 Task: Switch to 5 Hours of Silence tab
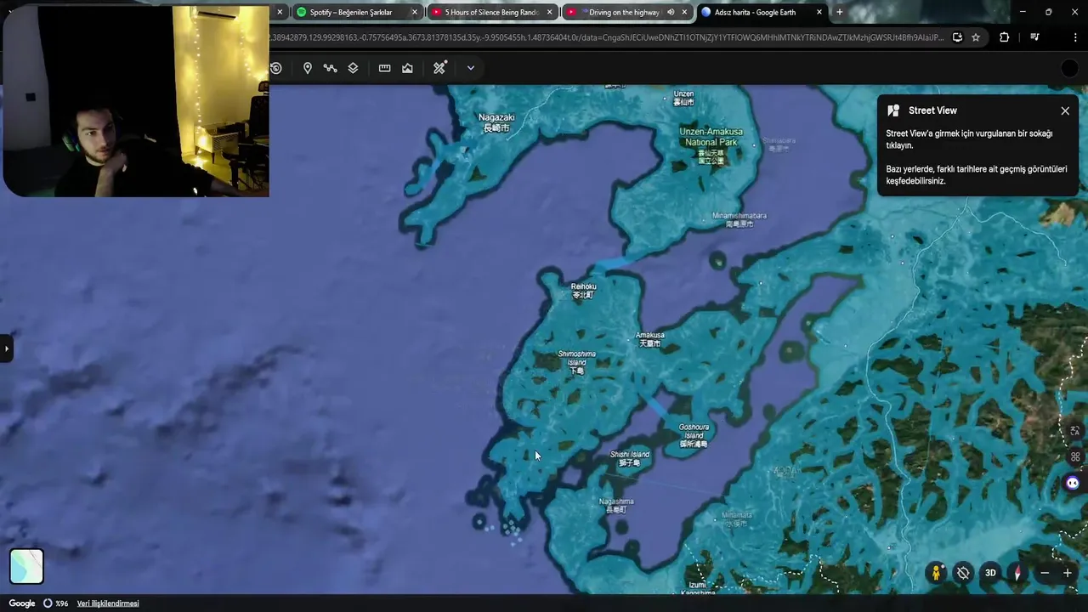pyautogui.click(x=493, y=12)
